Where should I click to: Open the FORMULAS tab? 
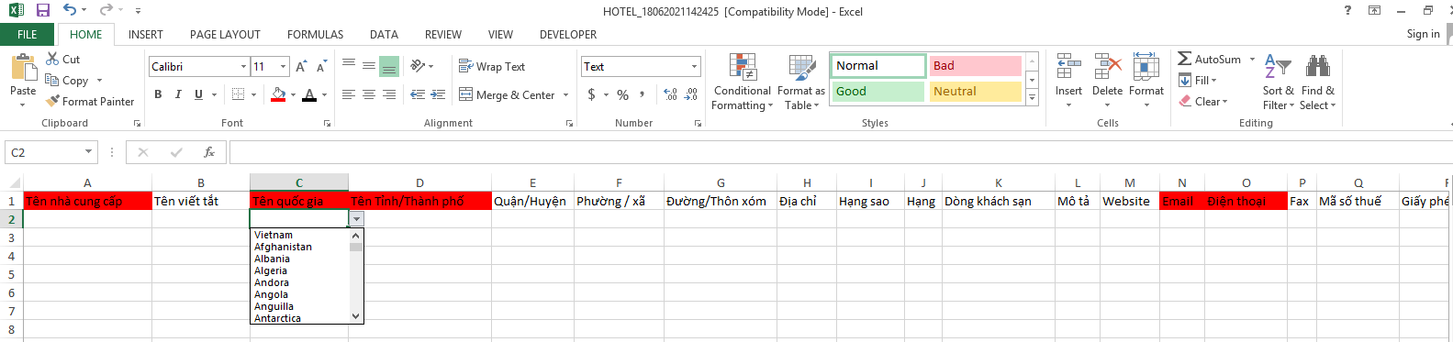pos(315,35)
